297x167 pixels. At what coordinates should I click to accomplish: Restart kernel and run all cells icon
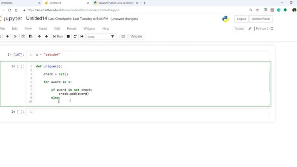click(x=82, y=36)
